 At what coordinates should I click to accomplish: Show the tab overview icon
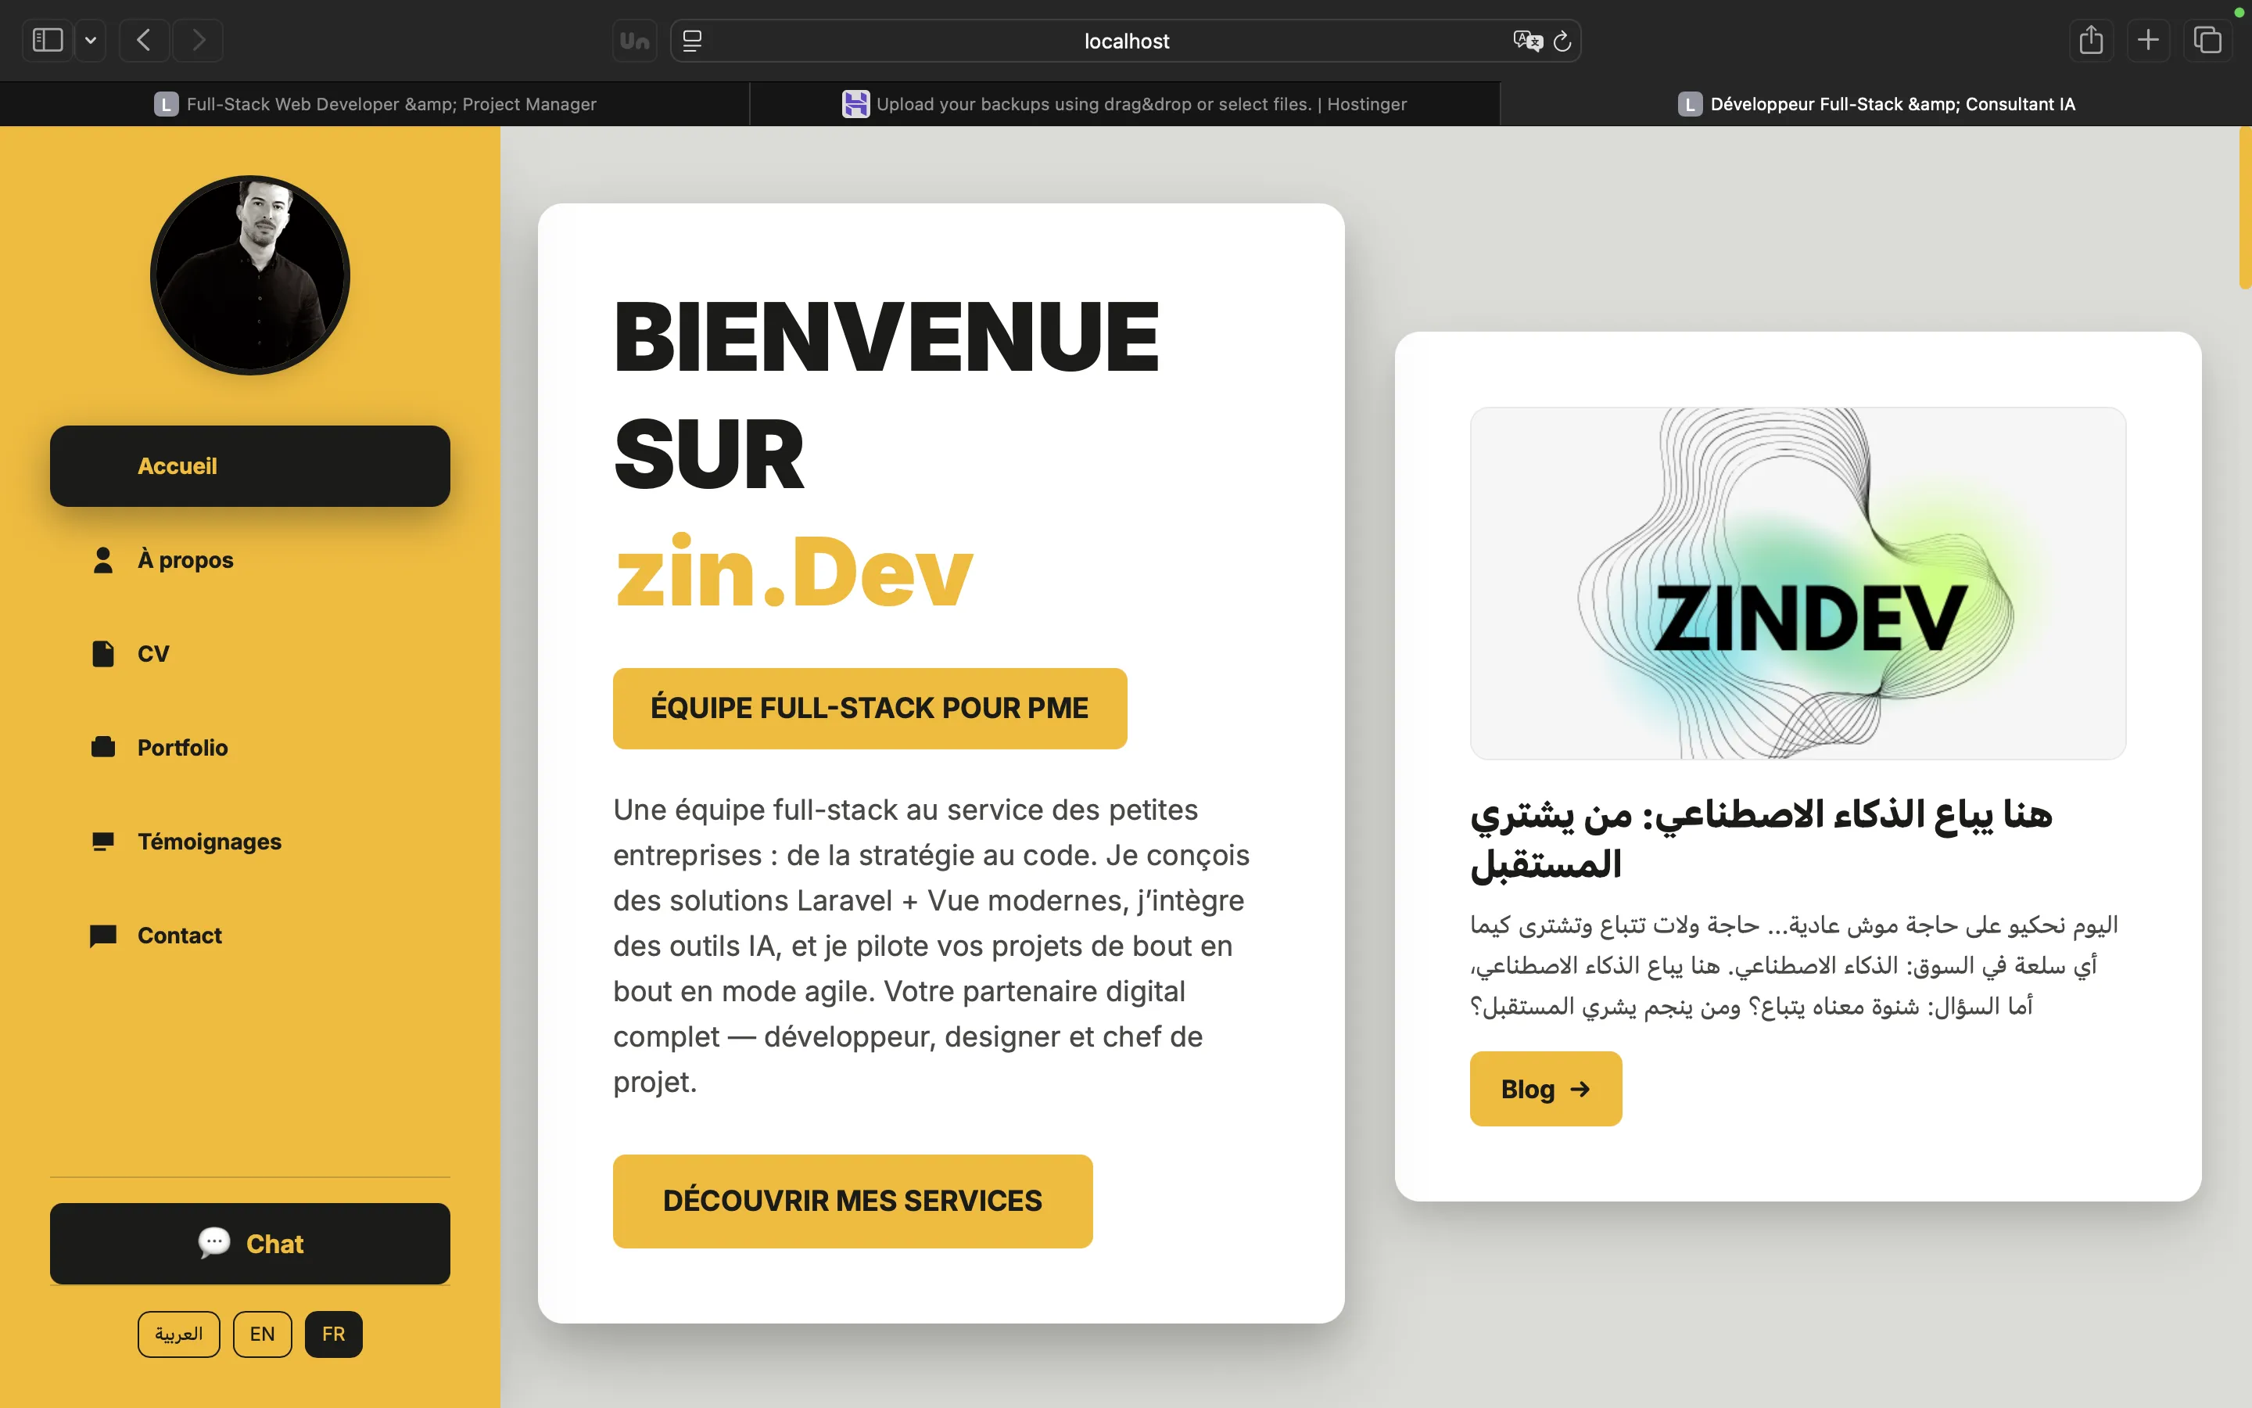(x=2208, y=40)
